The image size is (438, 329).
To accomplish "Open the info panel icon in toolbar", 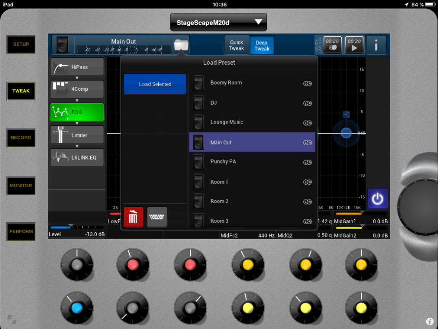I will (376, 45).
